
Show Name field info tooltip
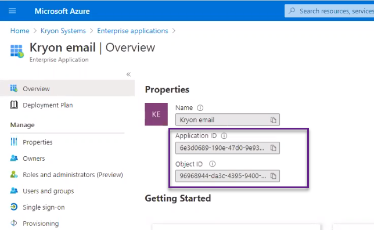[200, 108]
